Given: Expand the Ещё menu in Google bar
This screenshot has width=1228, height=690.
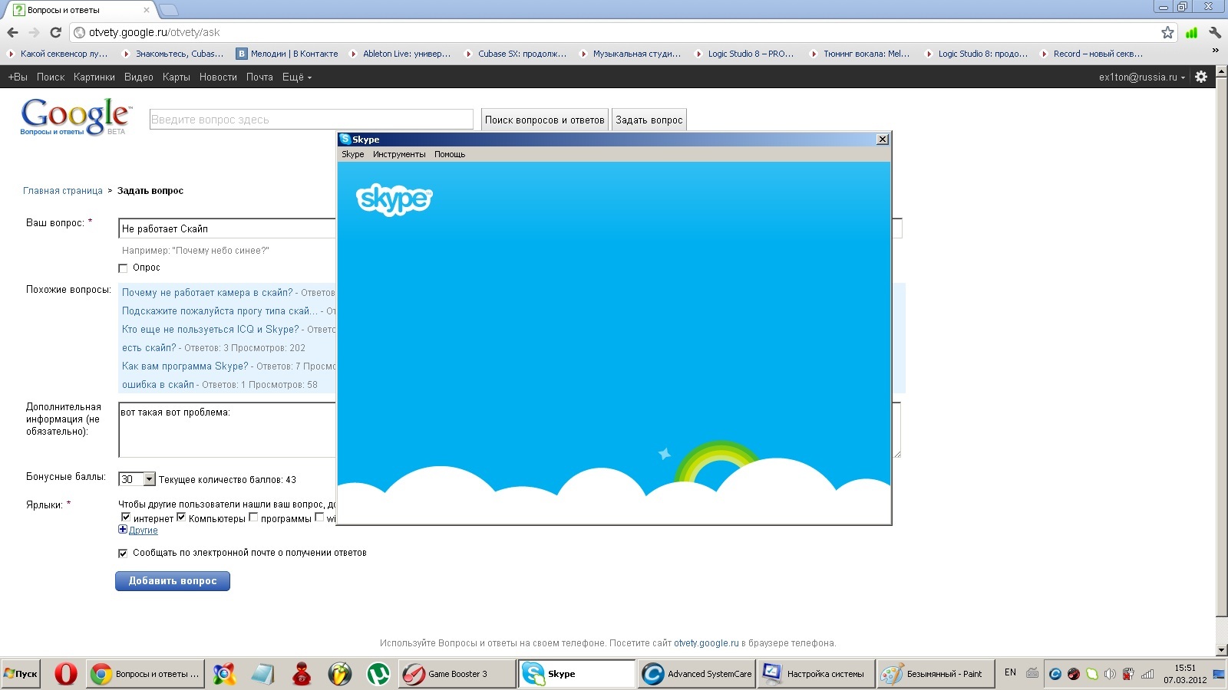Looking at the screenshot, I should 297,77.
